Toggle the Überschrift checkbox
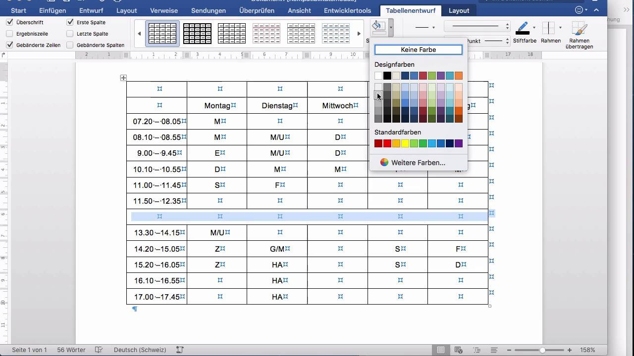The image size is (634, 356). click(x=10, y=22)
